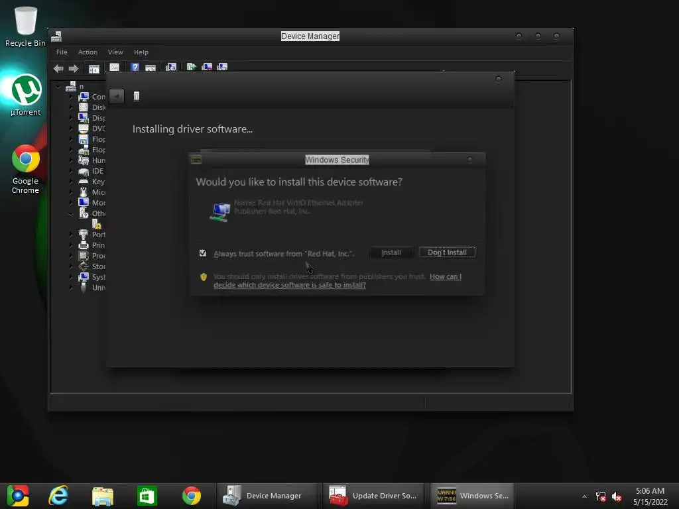
Task: Click Forward arrow in Device Manager toolbar
Action: [x=74, y=68]
